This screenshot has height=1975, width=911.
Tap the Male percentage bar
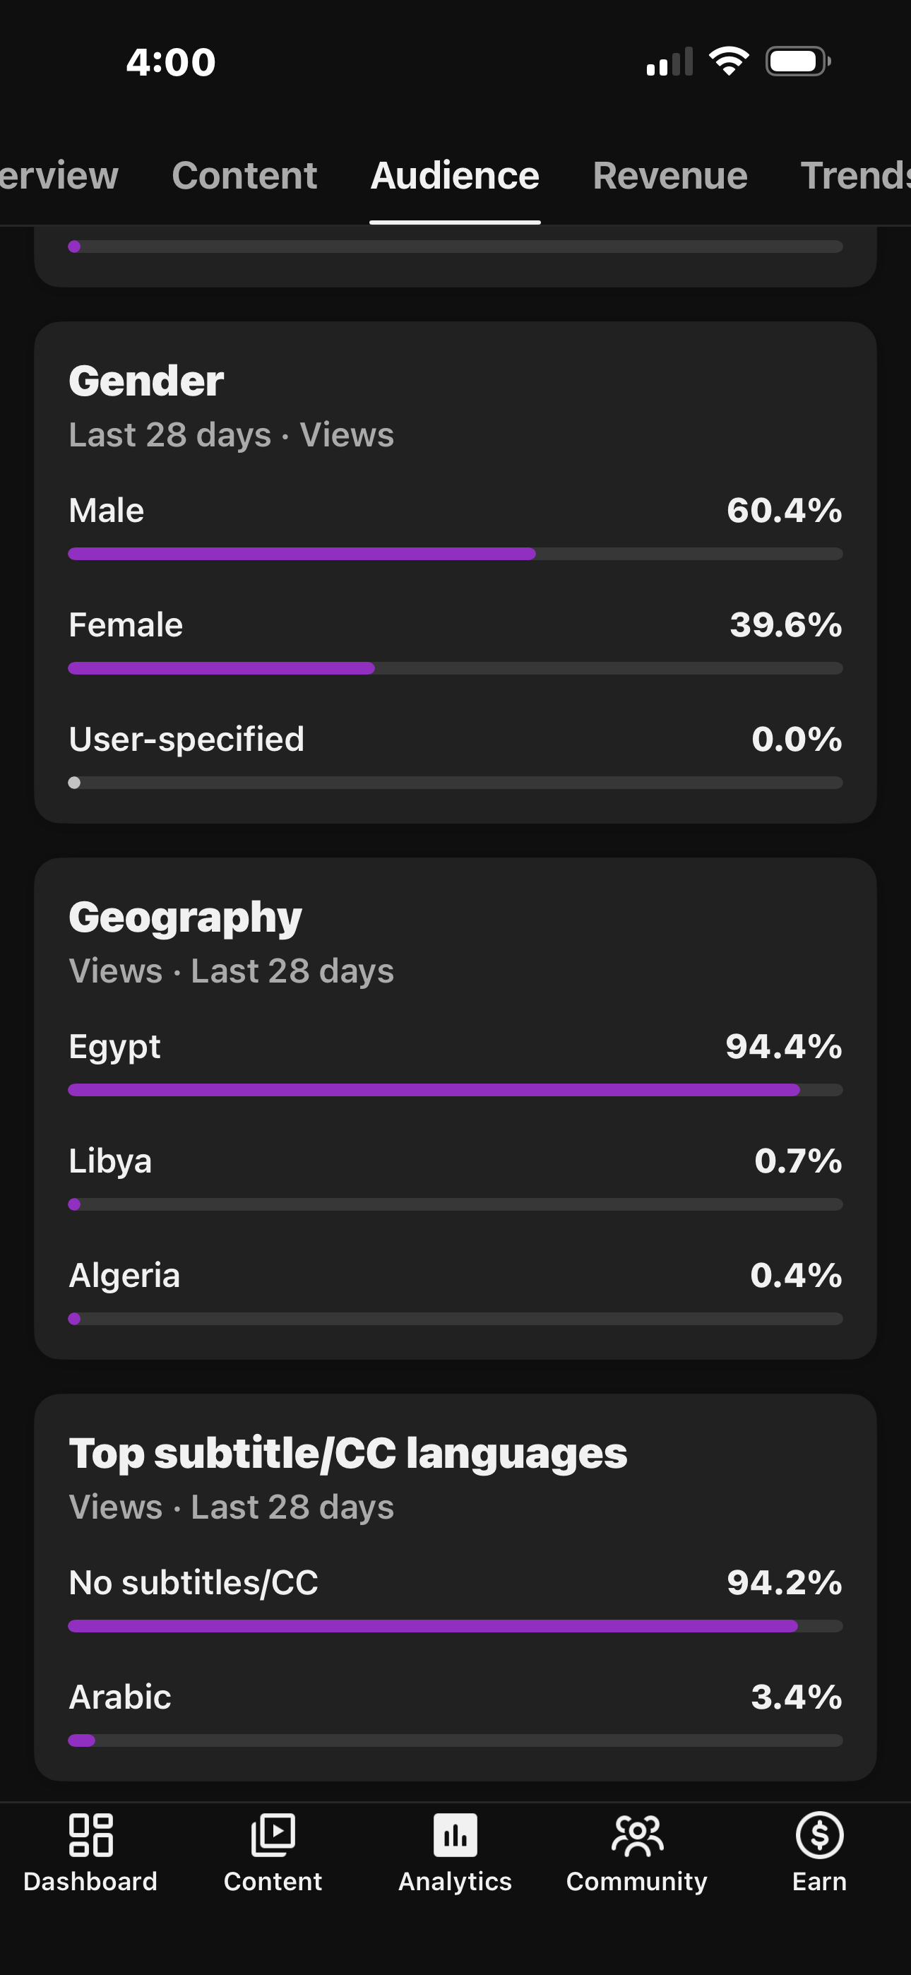pos(455,554)
